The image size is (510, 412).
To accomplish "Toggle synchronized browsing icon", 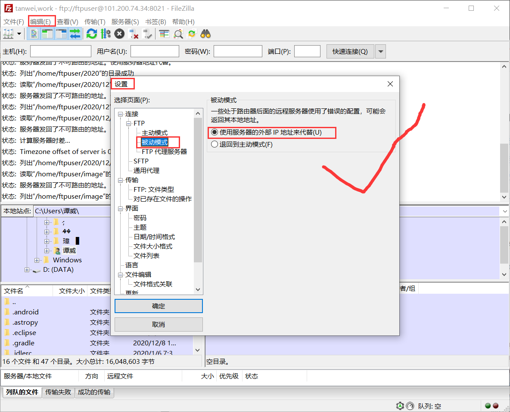I will (x=192, y=34).
